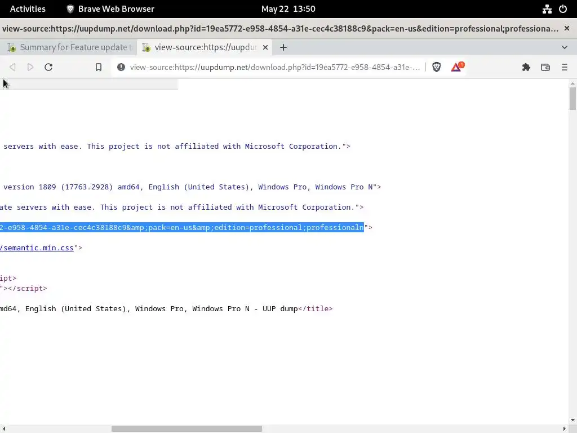The width and height of the screenshot is (577, 433).
Task: Open the Brave Web Browser app menu
Action: coord(110,9)
